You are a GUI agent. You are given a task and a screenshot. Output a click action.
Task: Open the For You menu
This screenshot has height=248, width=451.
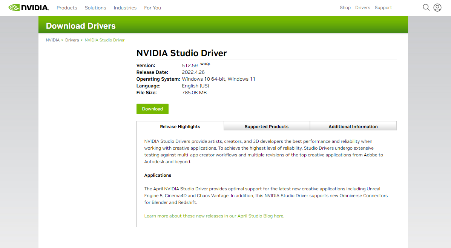[152, 8]
